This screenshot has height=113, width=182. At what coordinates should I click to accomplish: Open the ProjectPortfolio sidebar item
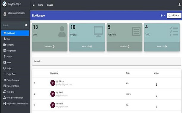point(15,86)
